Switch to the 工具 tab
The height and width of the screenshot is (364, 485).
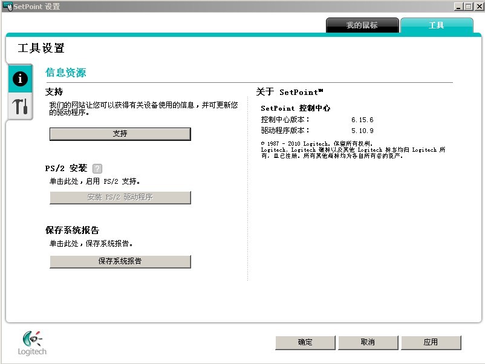point(437,25)
